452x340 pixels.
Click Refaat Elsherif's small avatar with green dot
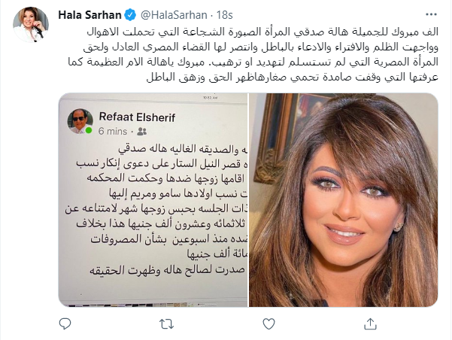click(80, 121)
